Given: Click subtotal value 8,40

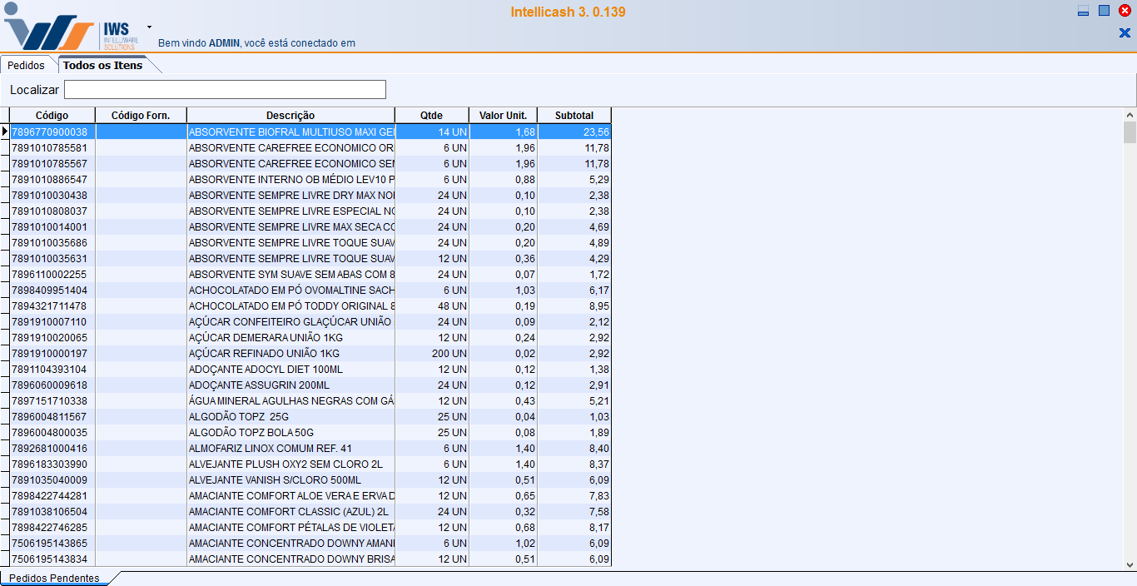Looking at the screenshot, I should pos(574,448).
